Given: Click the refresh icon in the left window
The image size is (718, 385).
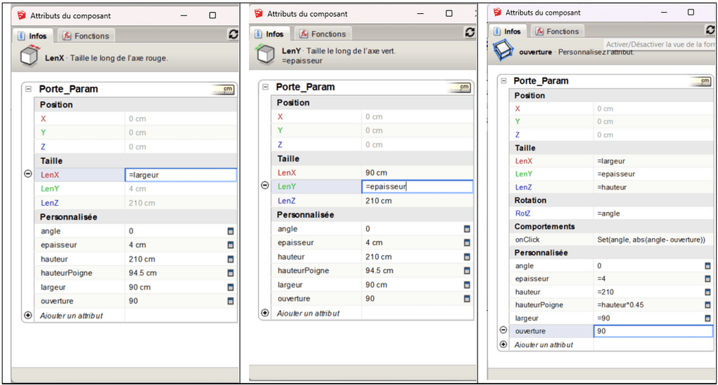Looking at the screenshot, I should tap(233, 34).
